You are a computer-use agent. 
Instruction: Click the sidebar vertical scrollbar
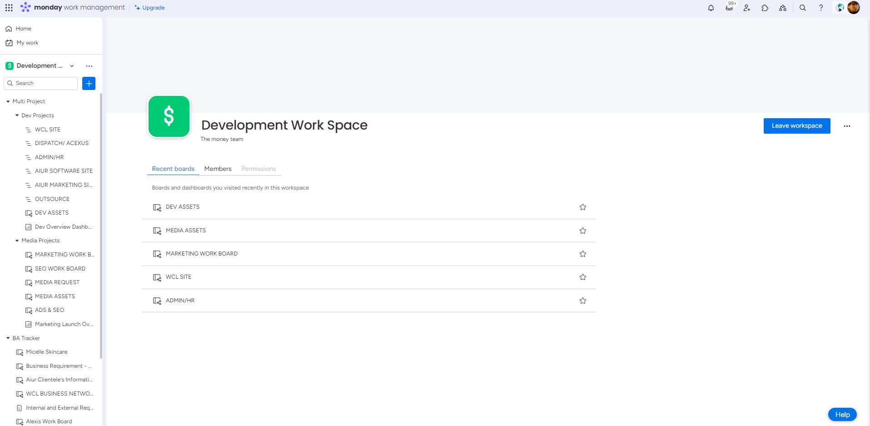(x=101, y=226)
